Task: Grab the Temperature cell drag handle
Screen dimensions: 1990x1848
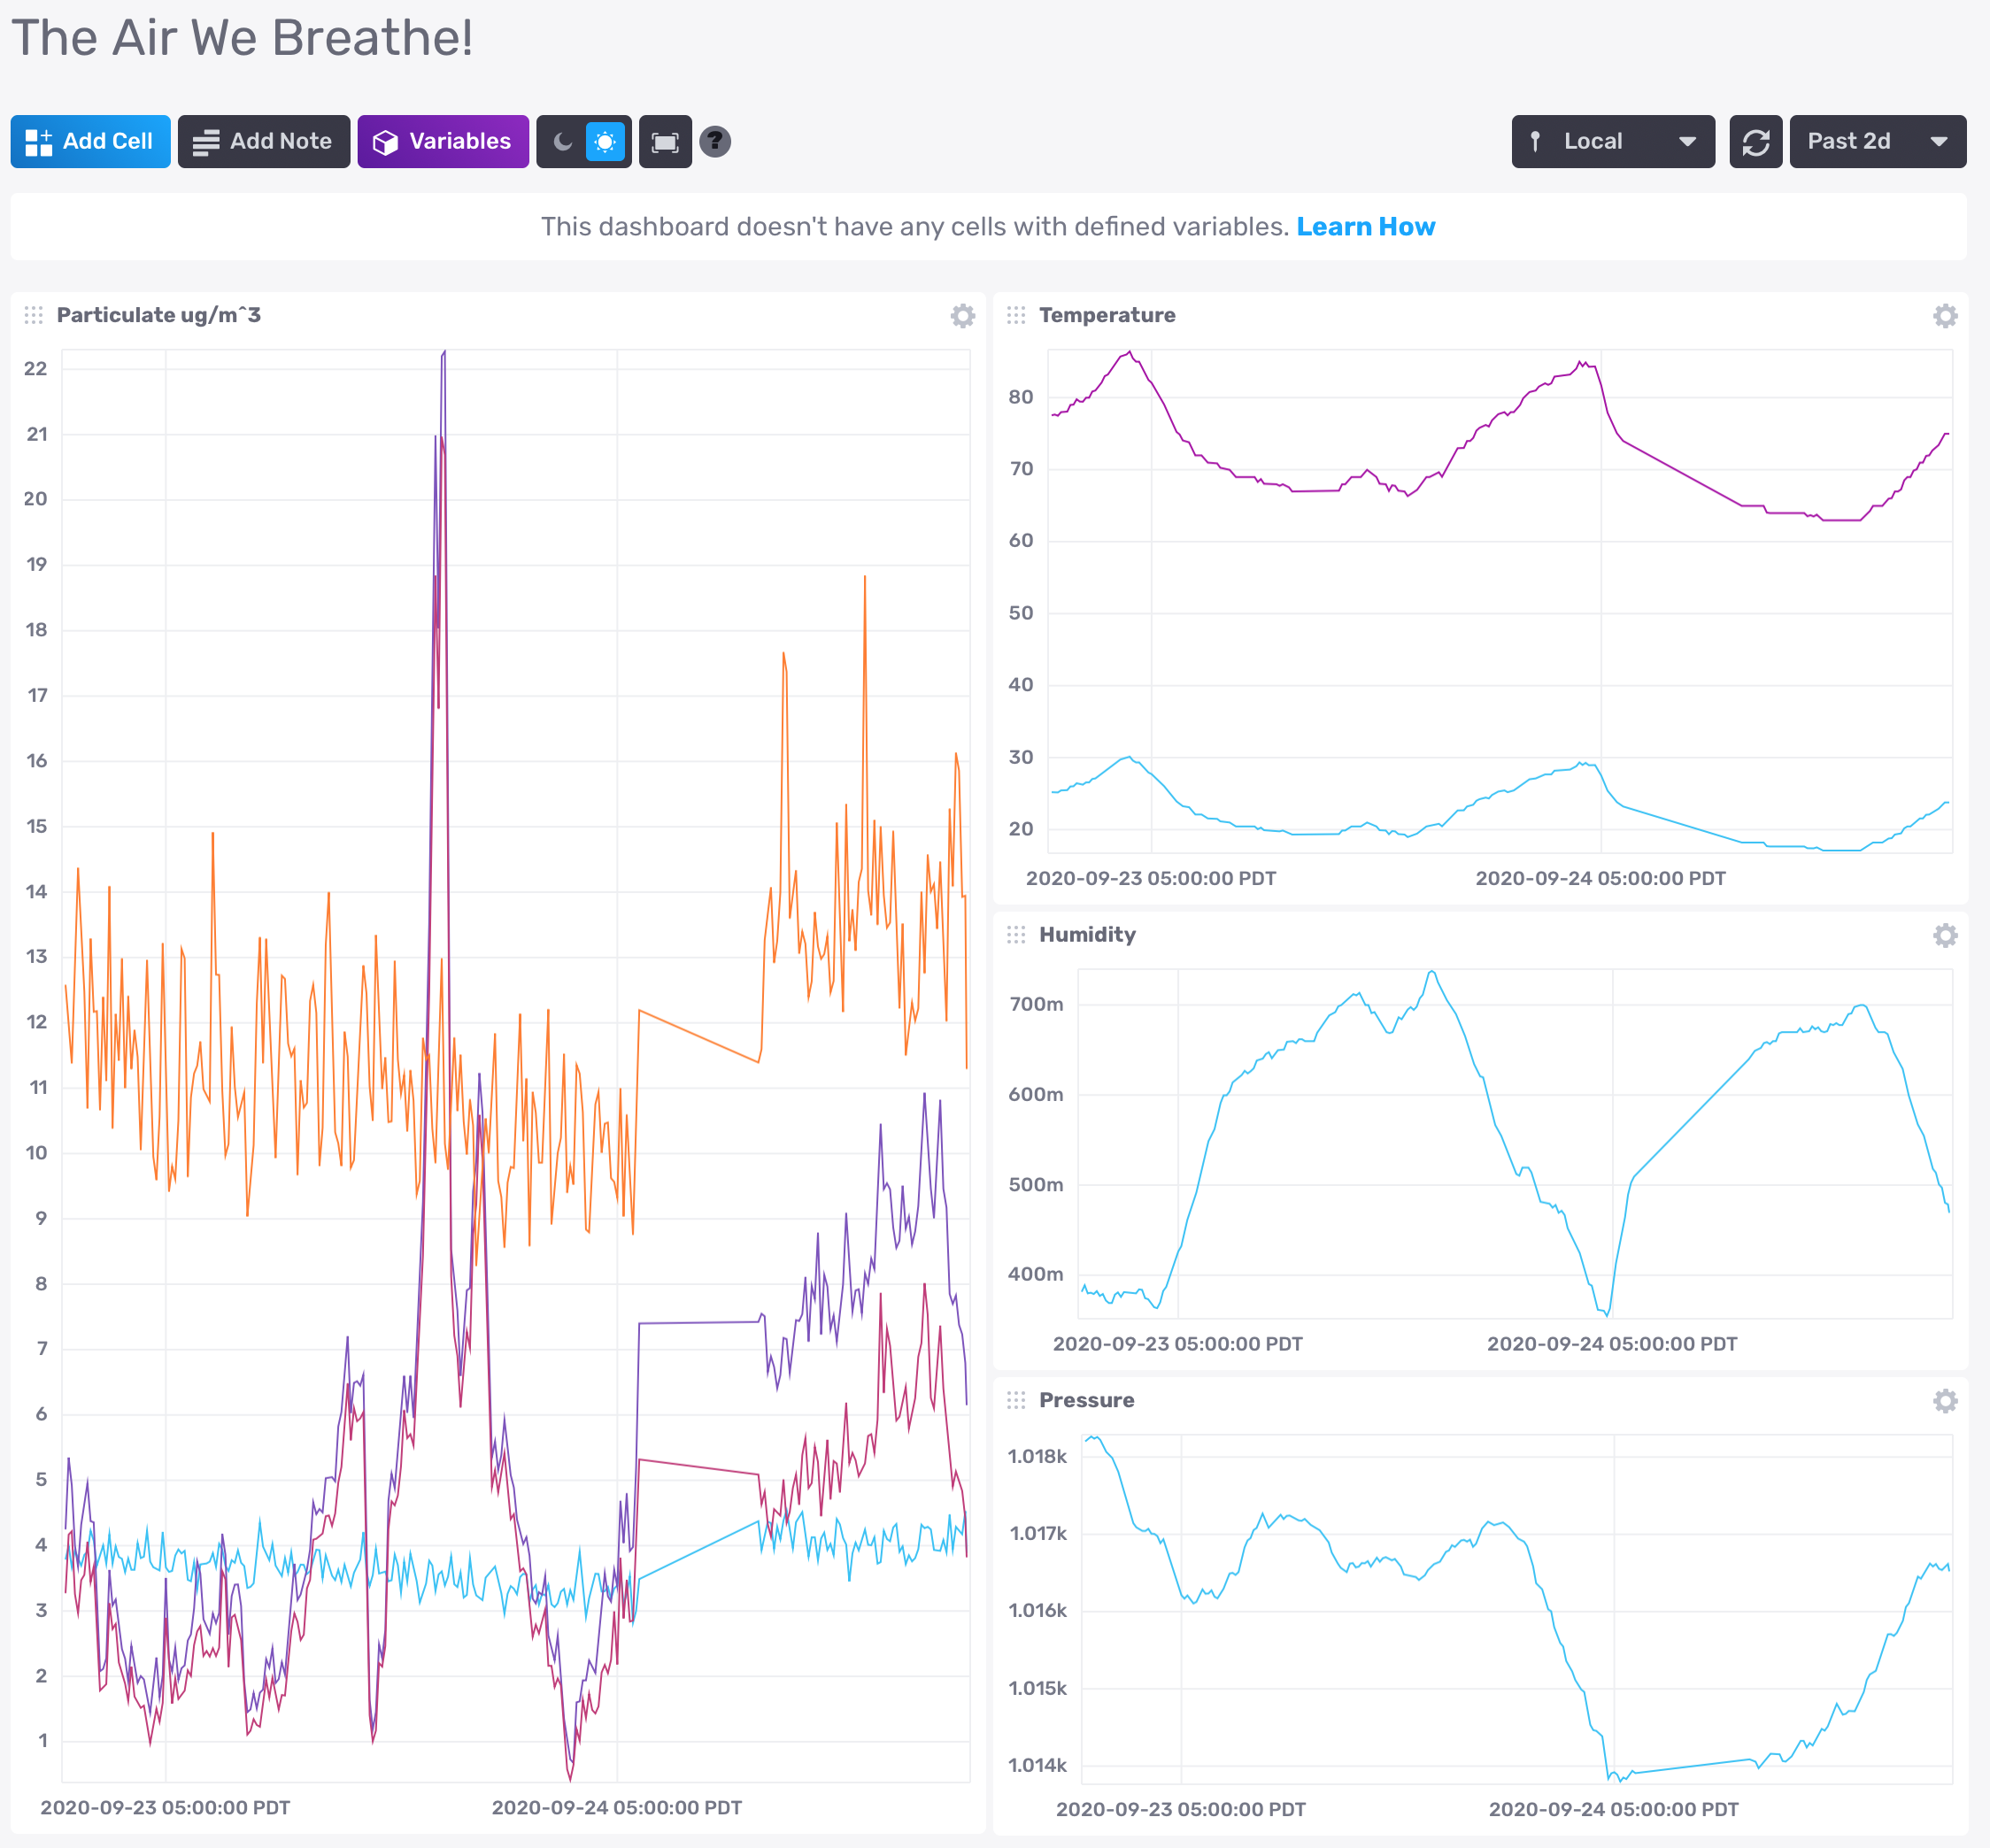Action: (x=1016, y=315)
